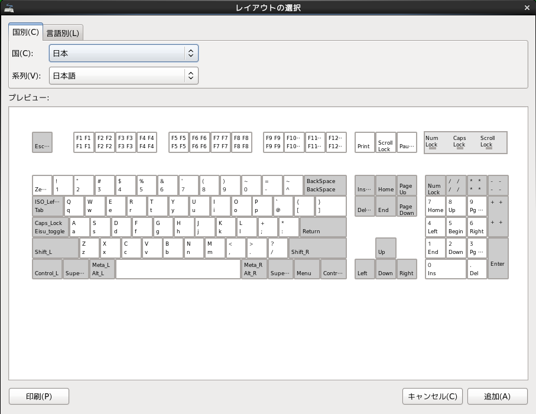Click the Menu key in preview
The image size is (536, 414).
304,269
